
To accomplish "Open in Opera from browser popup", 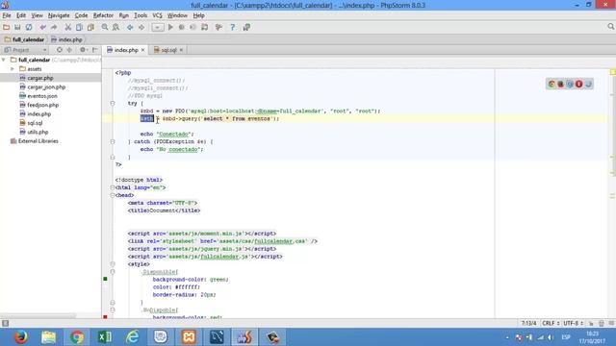I will click(x=578, y=84).
